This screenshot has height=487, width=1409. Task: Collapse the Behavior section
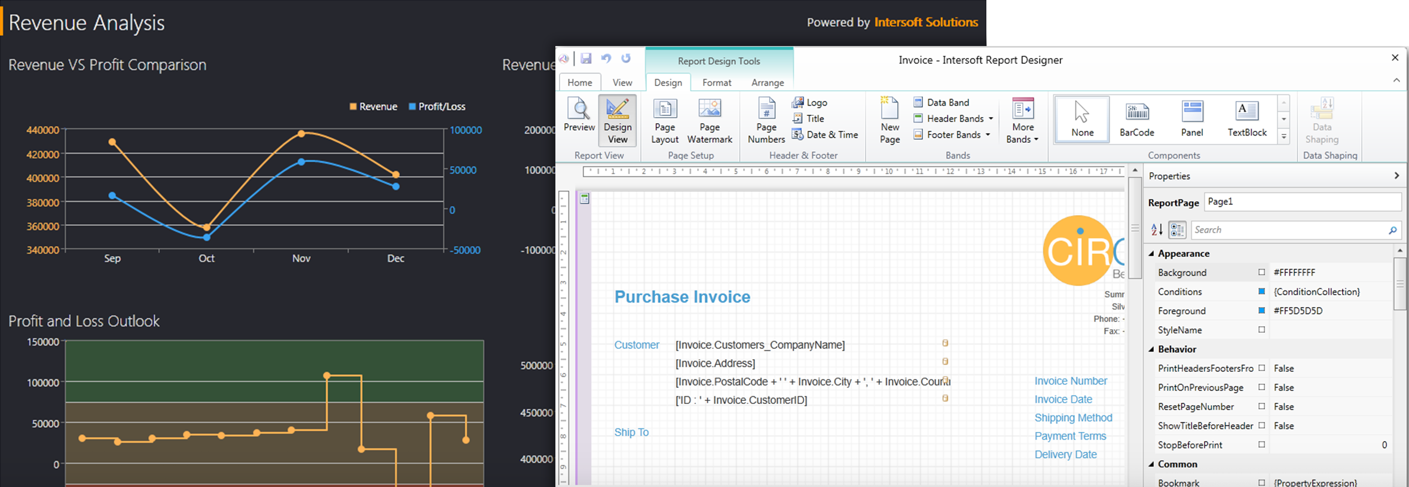click(x=1151, y=349)
